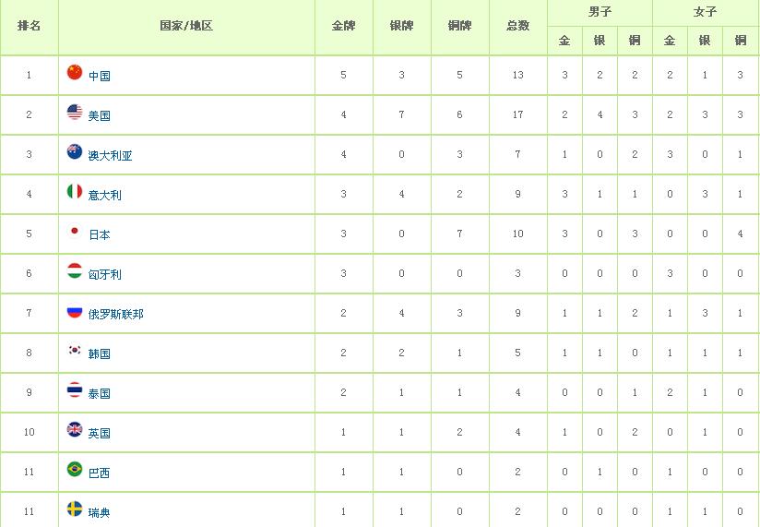Click the Thailand flag icon

pyautogui.click(x=75, y=389)
